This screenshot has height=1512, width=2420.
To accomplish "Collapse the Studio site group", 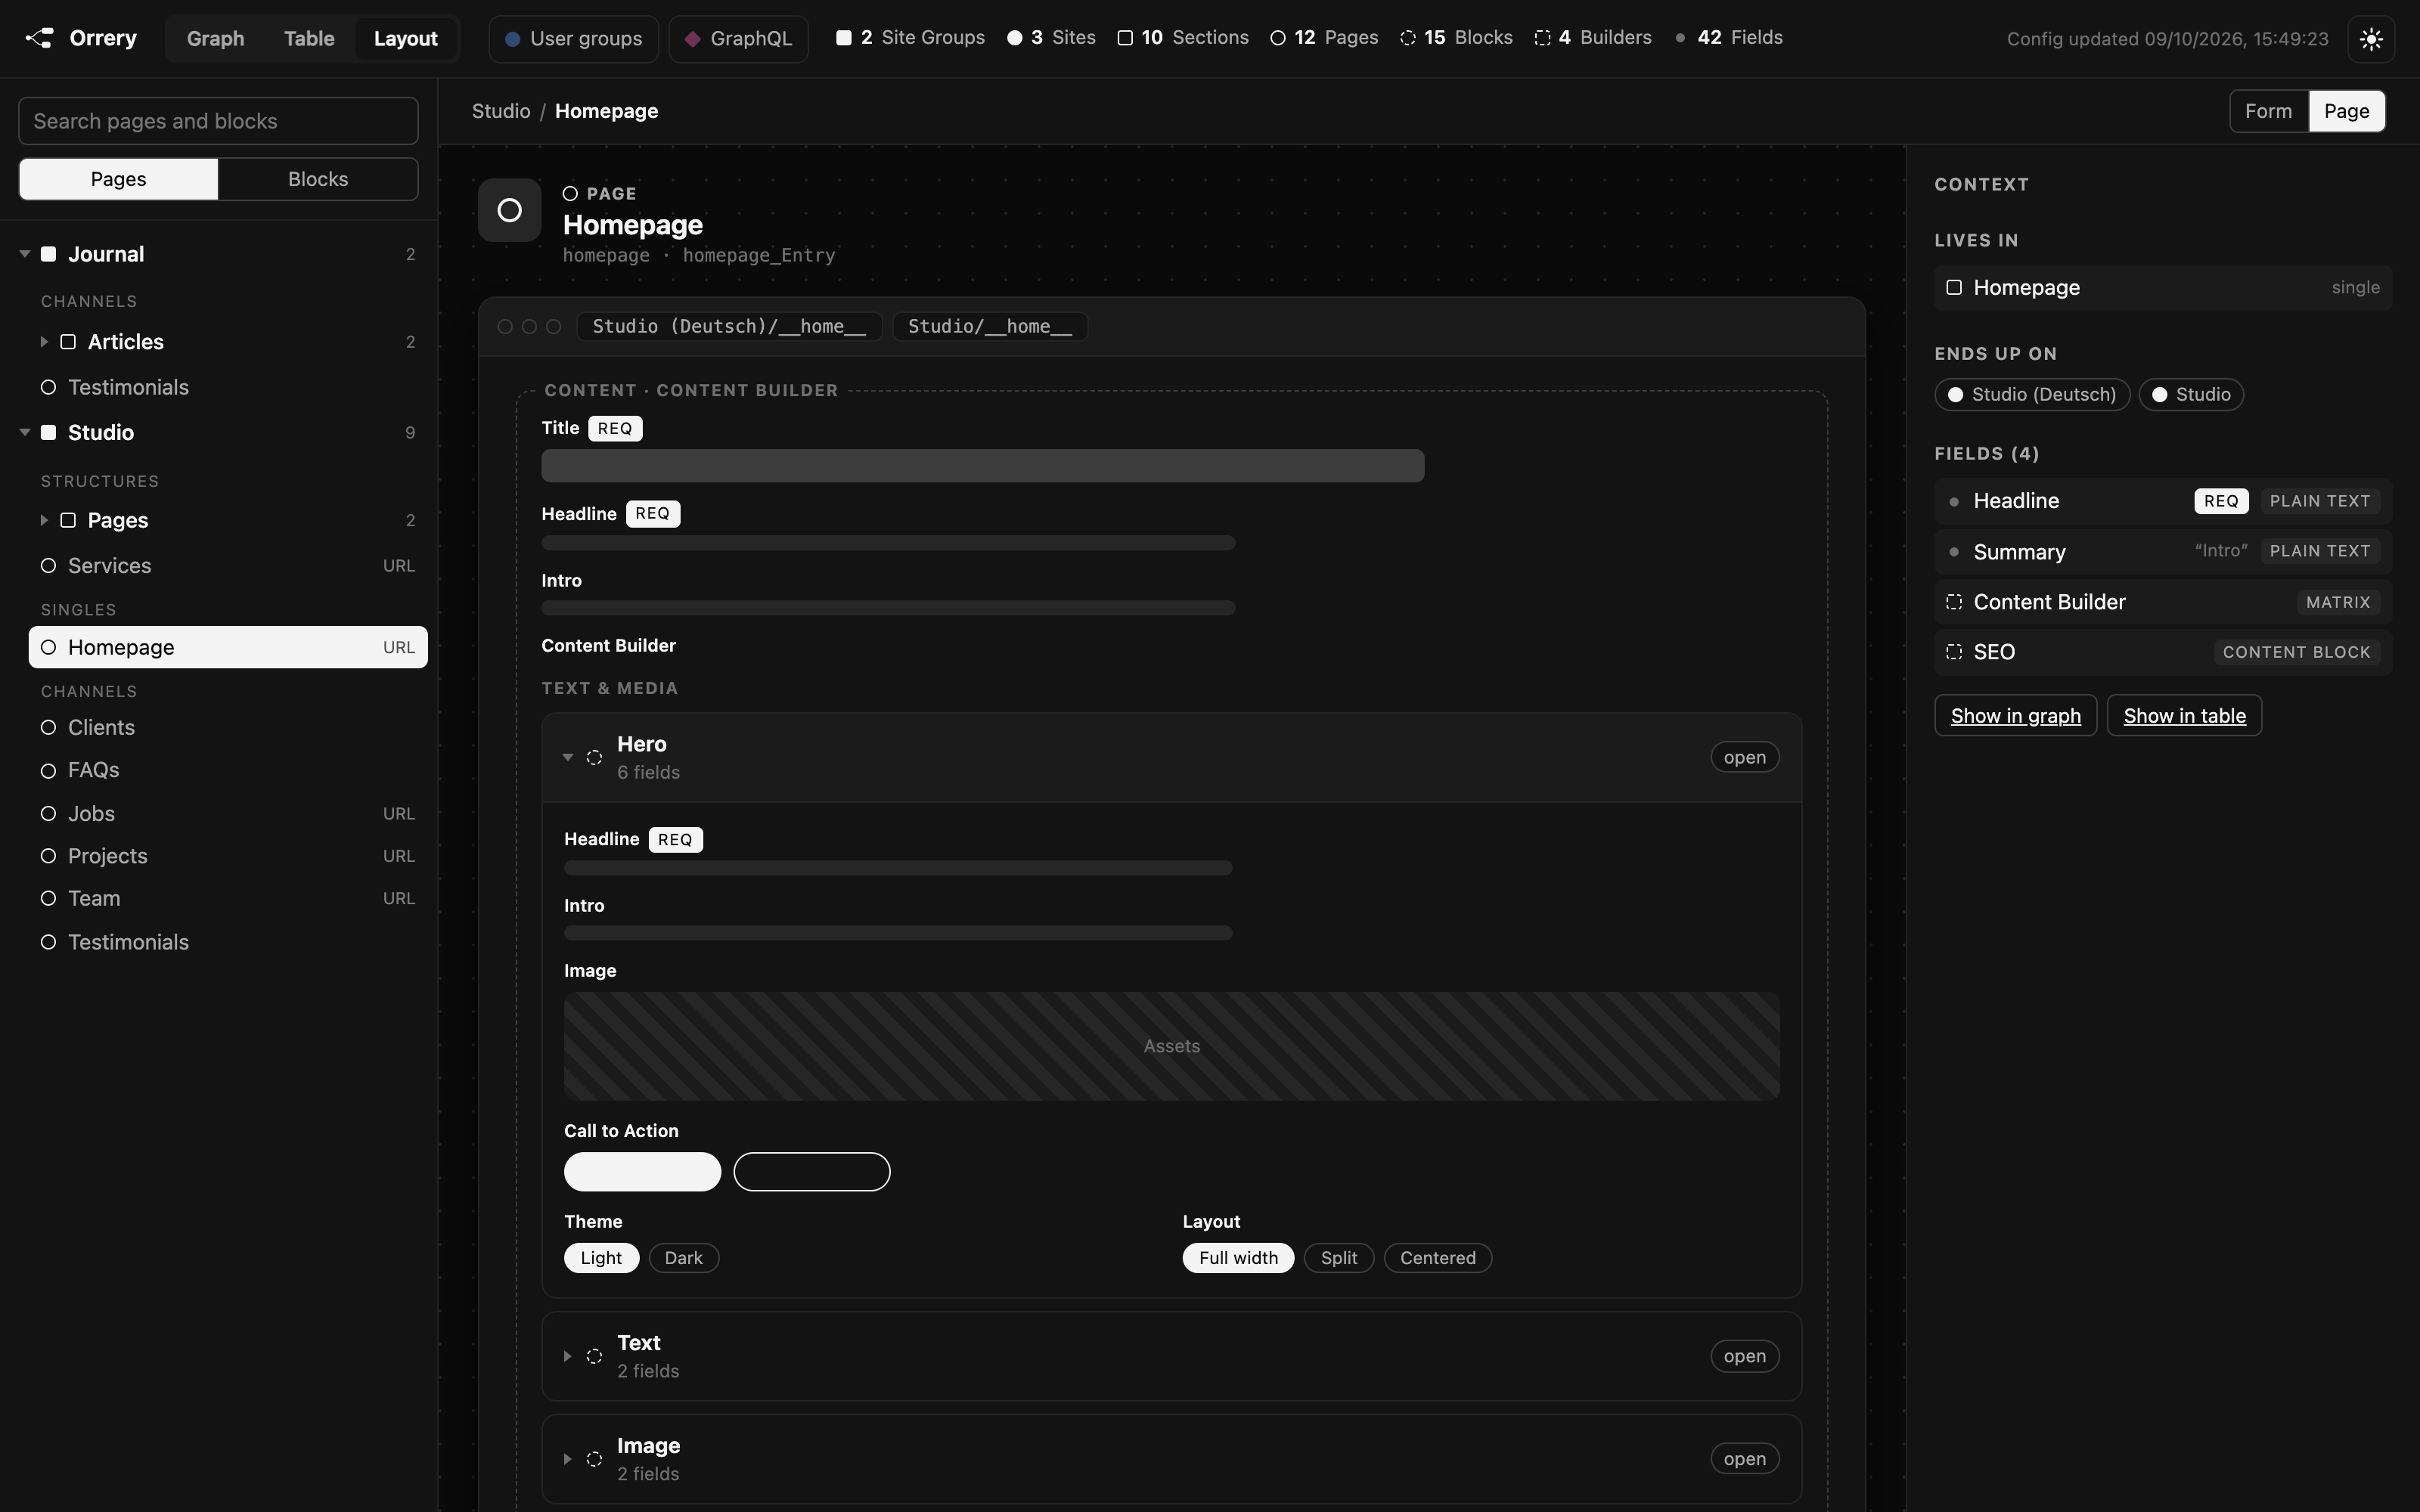I will click(x=25, y=432).
